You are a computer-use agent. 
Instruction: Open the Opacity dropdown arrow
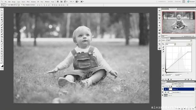pos(183,84)
